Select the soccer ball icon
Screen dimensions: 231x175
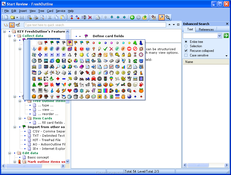pos(75,79)
